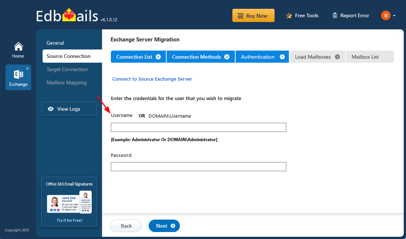Click the Example: Administrator hint text

164,140
